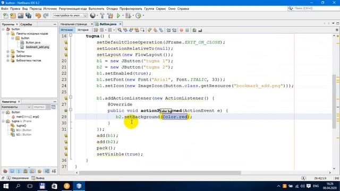
Task: Click the editor horizontal scrollbar thumb
Action: click(x=160, y=173)
